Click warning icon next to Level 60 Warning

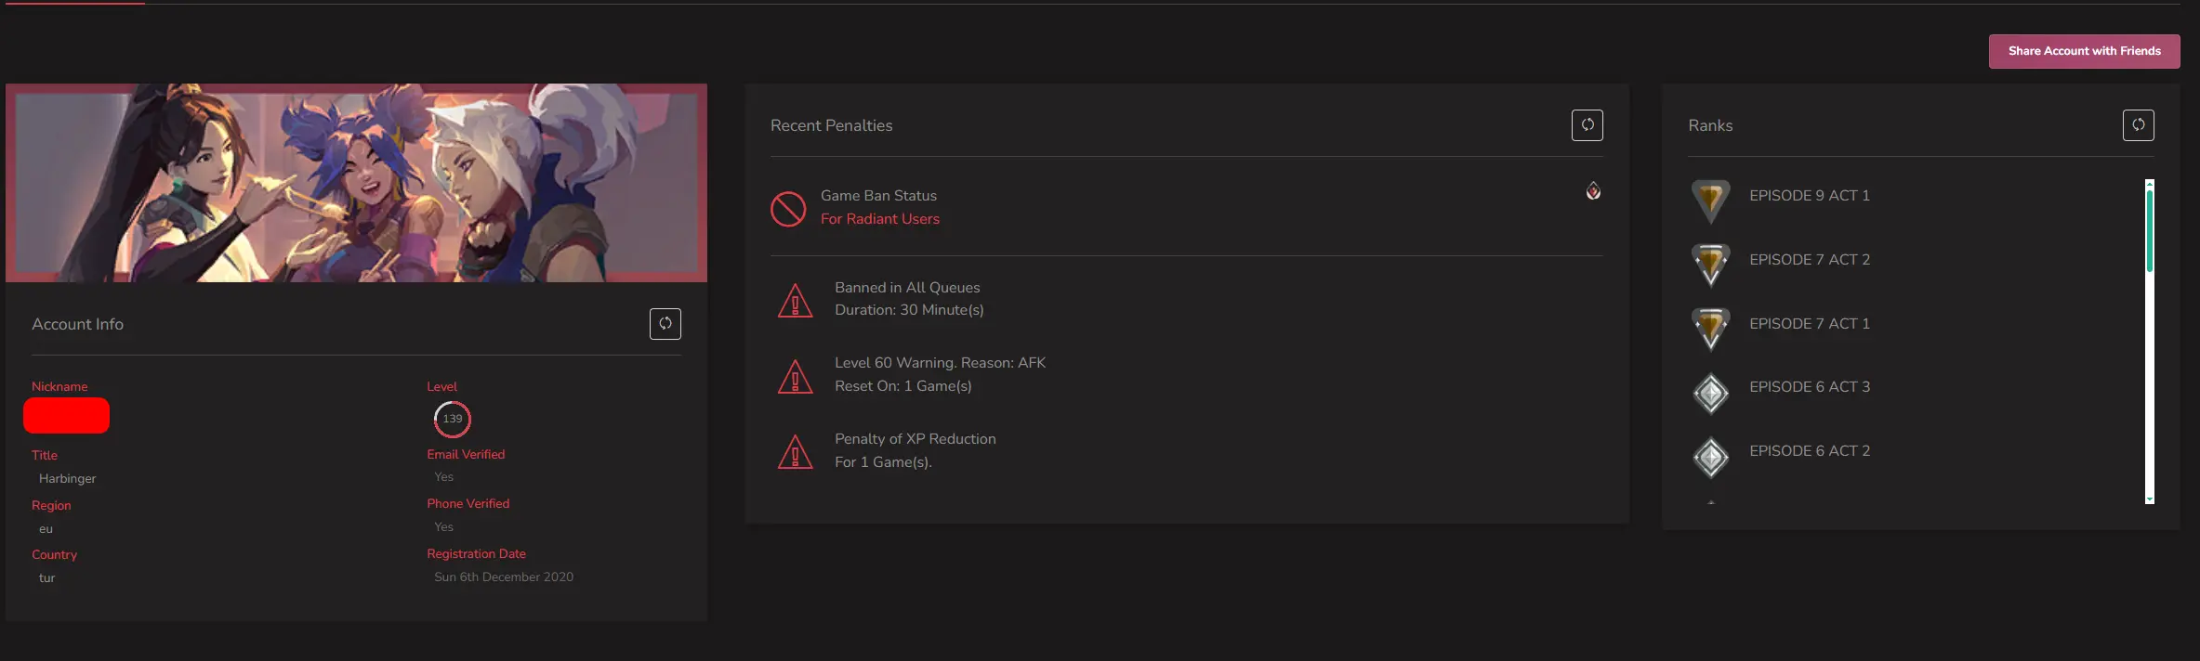tap(795, 376)
